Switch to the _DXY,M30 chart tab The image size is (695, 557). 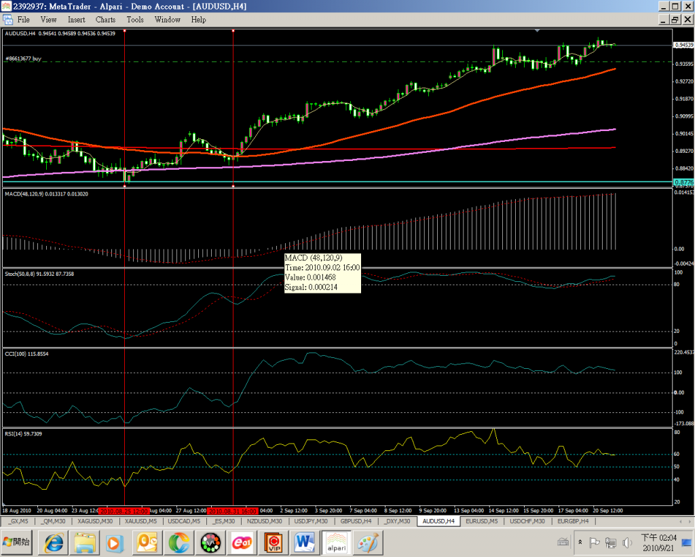tap(398, 521)
